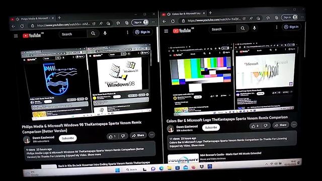Add page to favorites in left browser
The width and height of the screenshot is (322, 181).
108,24
